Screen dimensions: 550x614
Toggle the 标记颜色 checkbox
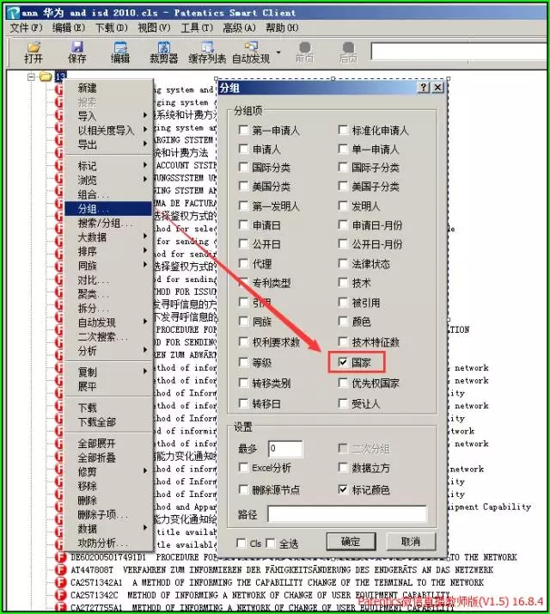[x=344, y=489]
